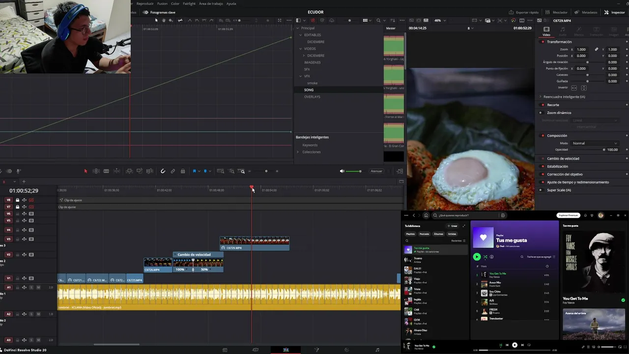Toggle the Transformación enable dot in Inspector
This screenshot has height=354, width=629.
pyautogui.click(x=543, y=42)
